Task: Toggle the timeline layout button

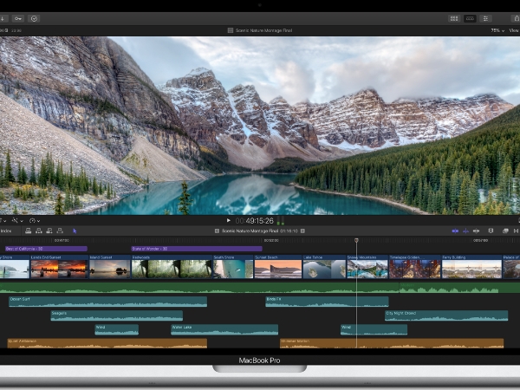Action: click(470, 18)
